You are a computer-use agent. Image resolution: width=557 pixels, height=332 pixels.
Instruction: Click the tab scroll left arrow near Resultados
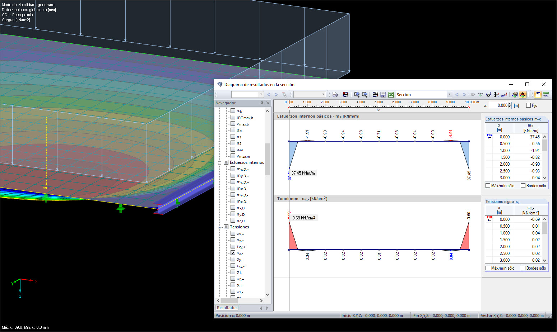261,308
